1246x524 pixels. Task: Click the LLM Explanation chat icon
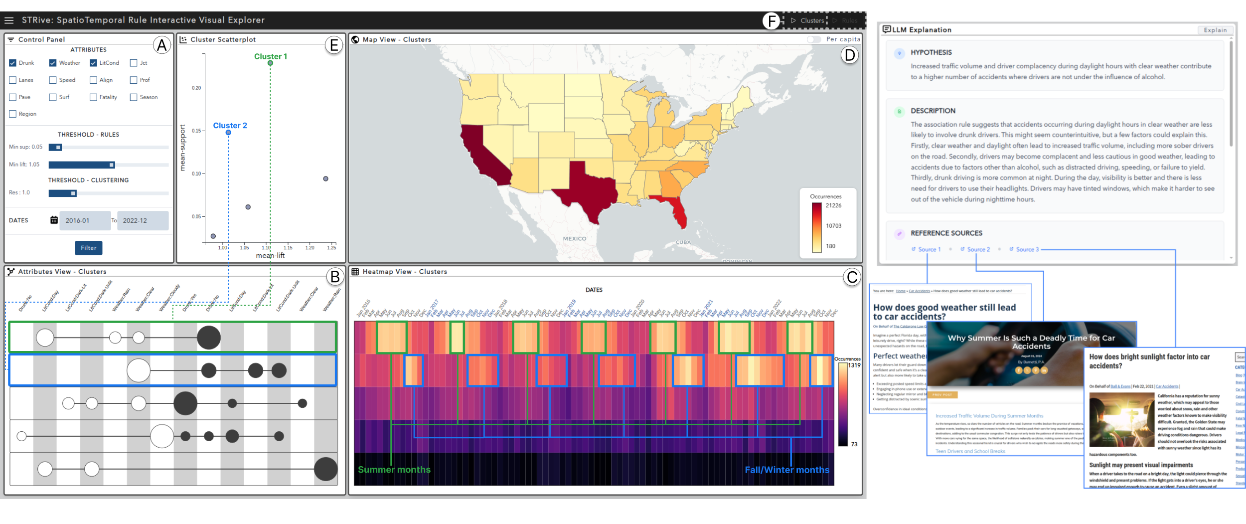(x=886, y=29)
